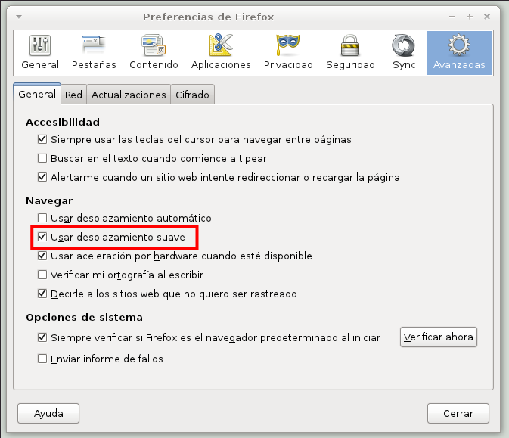This screenshot has height=438, width=509.
Task: Open the Seguridad padlock panel
Action: click(x=350, y=53)
